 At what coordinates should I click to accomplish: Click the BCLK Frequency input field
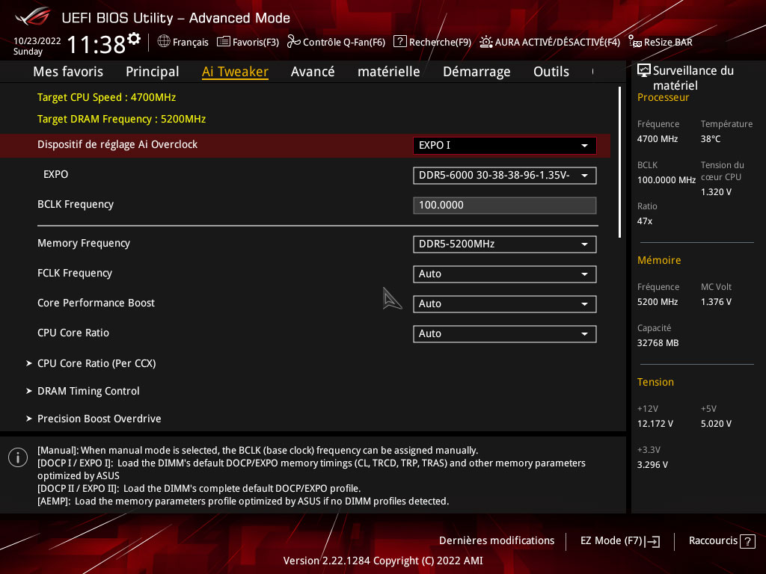tap(504, 206)
